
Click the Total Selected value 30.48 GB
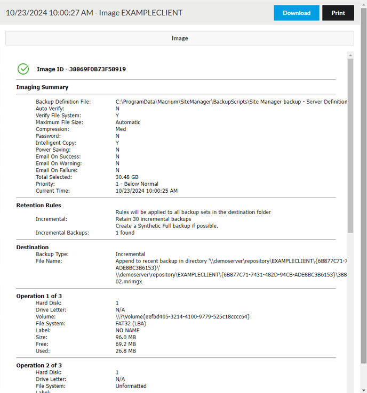tap(127, 177)
